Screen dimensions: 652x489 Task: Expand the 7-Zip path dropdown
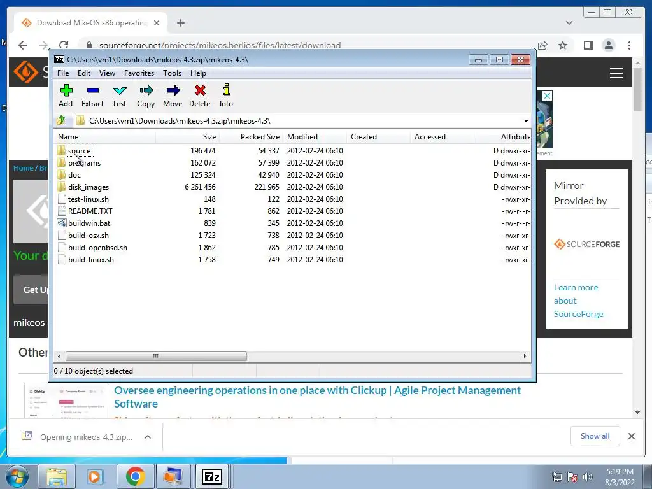pyautogui.click(x=526, y=120)
